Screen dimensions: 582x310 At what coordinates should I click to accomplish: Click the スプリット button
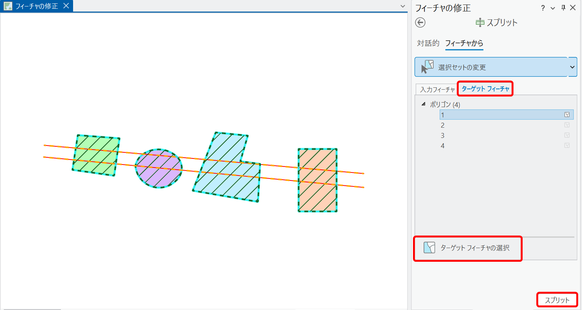(557, 300)
